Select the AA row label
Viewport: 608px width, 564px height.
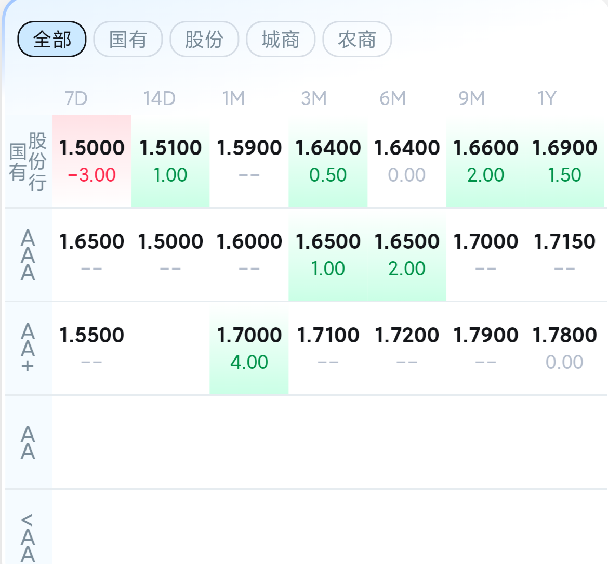click(x=28, y=442)
